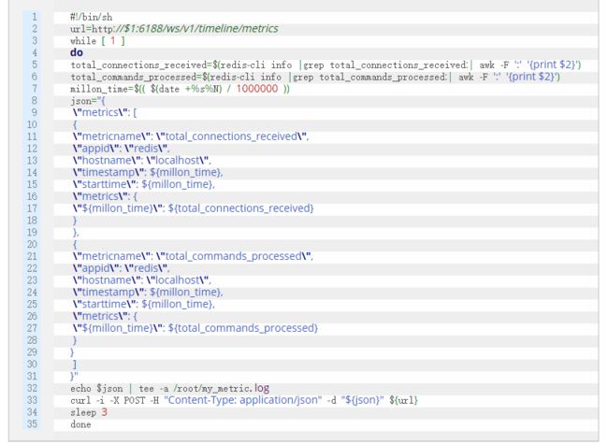This screenshot has width=608, height=444.
Task: Click line number 35 in the gutter
Action: pos(32,424)
